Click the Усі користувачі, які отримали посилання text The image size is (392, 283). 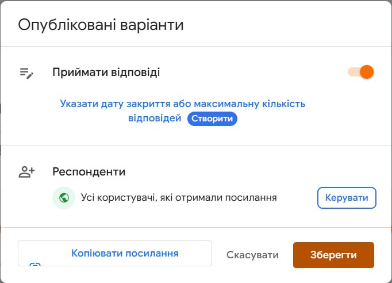(179, 198)
